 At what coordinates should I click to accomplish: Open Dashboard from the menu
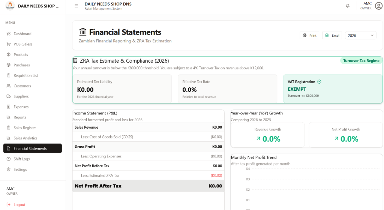point(33,33)
